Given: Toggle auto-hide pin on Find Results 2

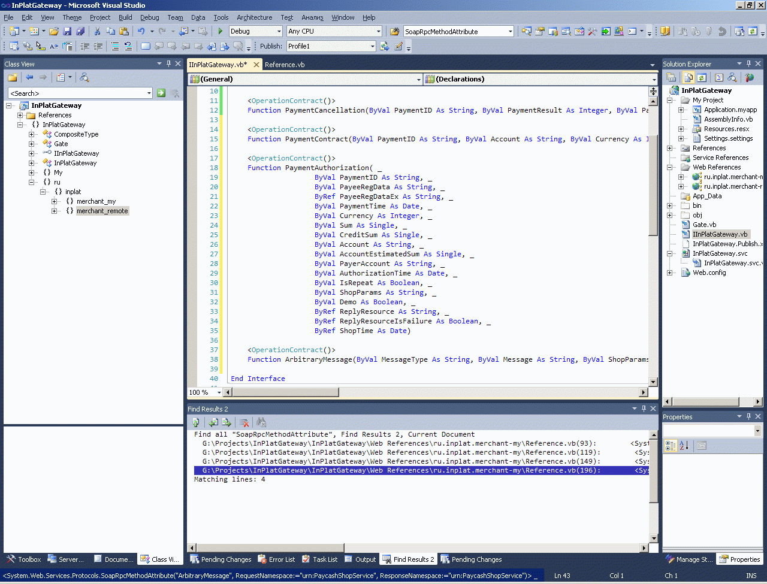Looking at the screenshot, I should point(644,409).
